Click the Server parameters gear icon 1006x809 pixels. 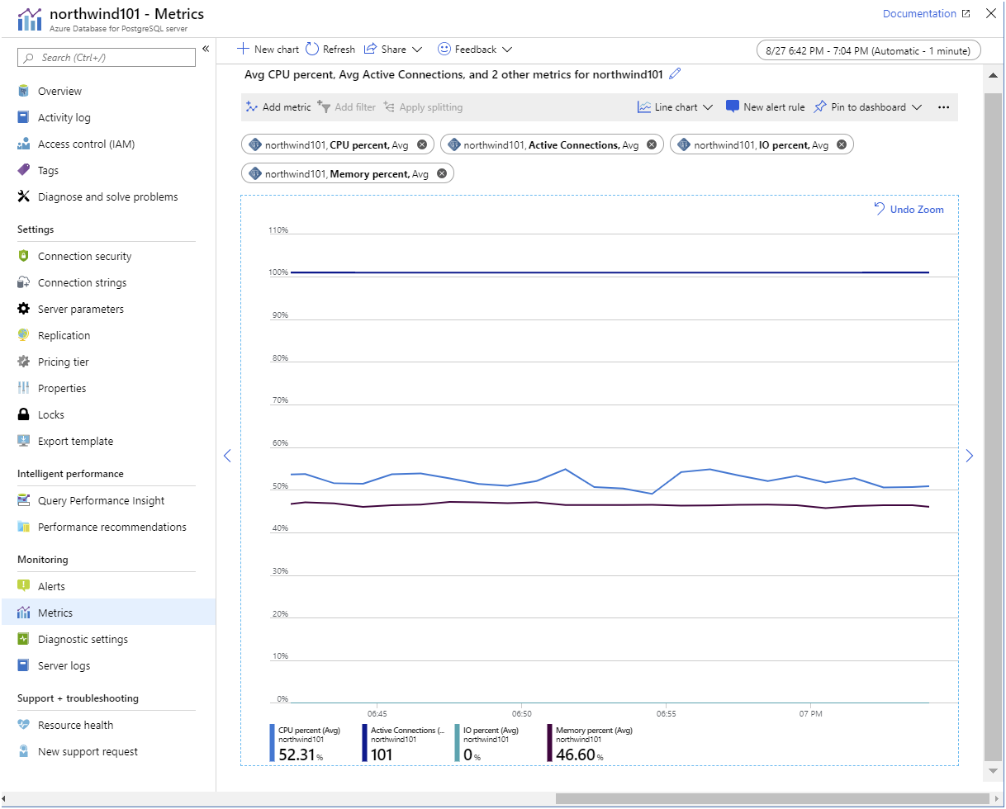tap(23, 309)
